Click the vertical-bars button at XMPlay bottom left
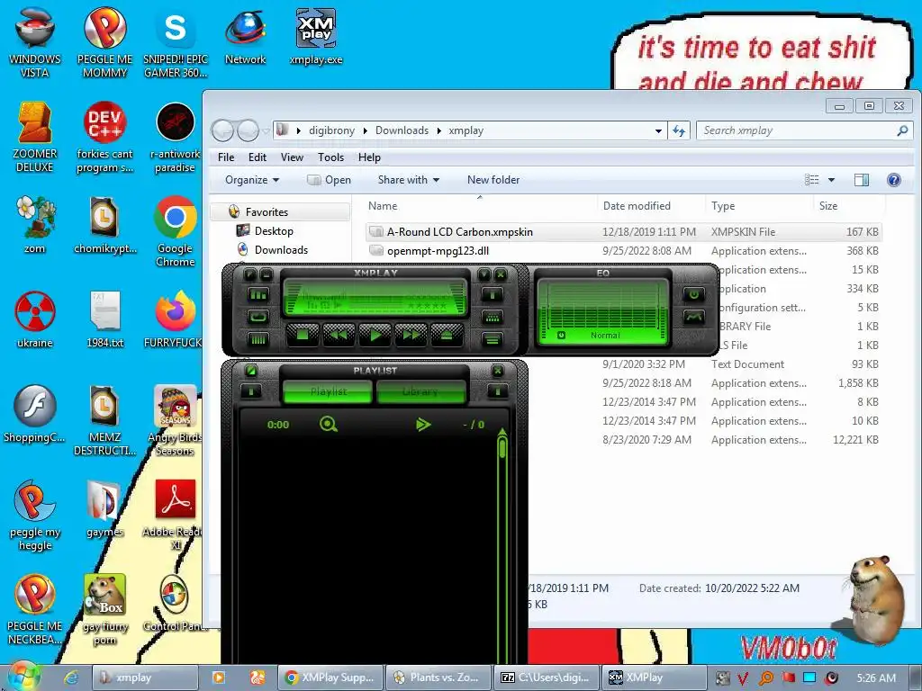 tap(258, 339)
